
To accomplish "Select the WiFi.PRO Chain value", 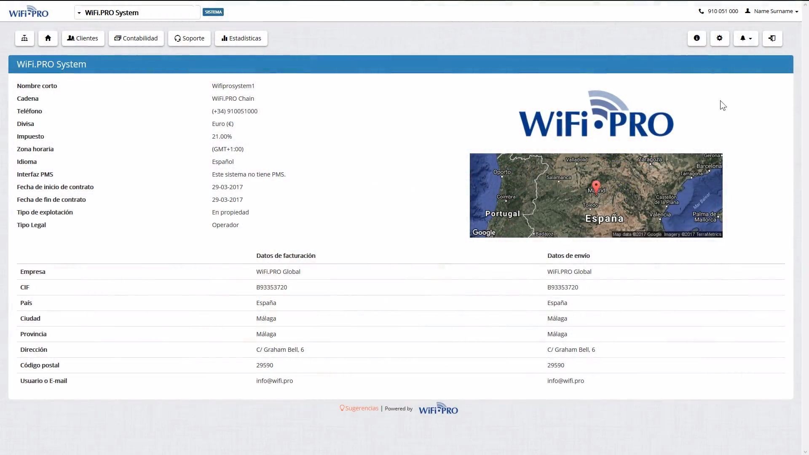I will point(233,99).
